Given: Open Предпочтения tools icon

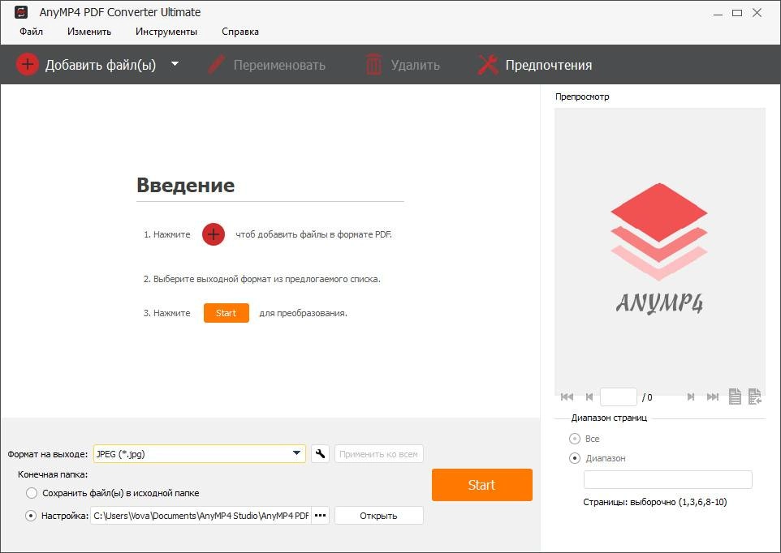Looking at the screenshot, I should [x=488, y=65].
